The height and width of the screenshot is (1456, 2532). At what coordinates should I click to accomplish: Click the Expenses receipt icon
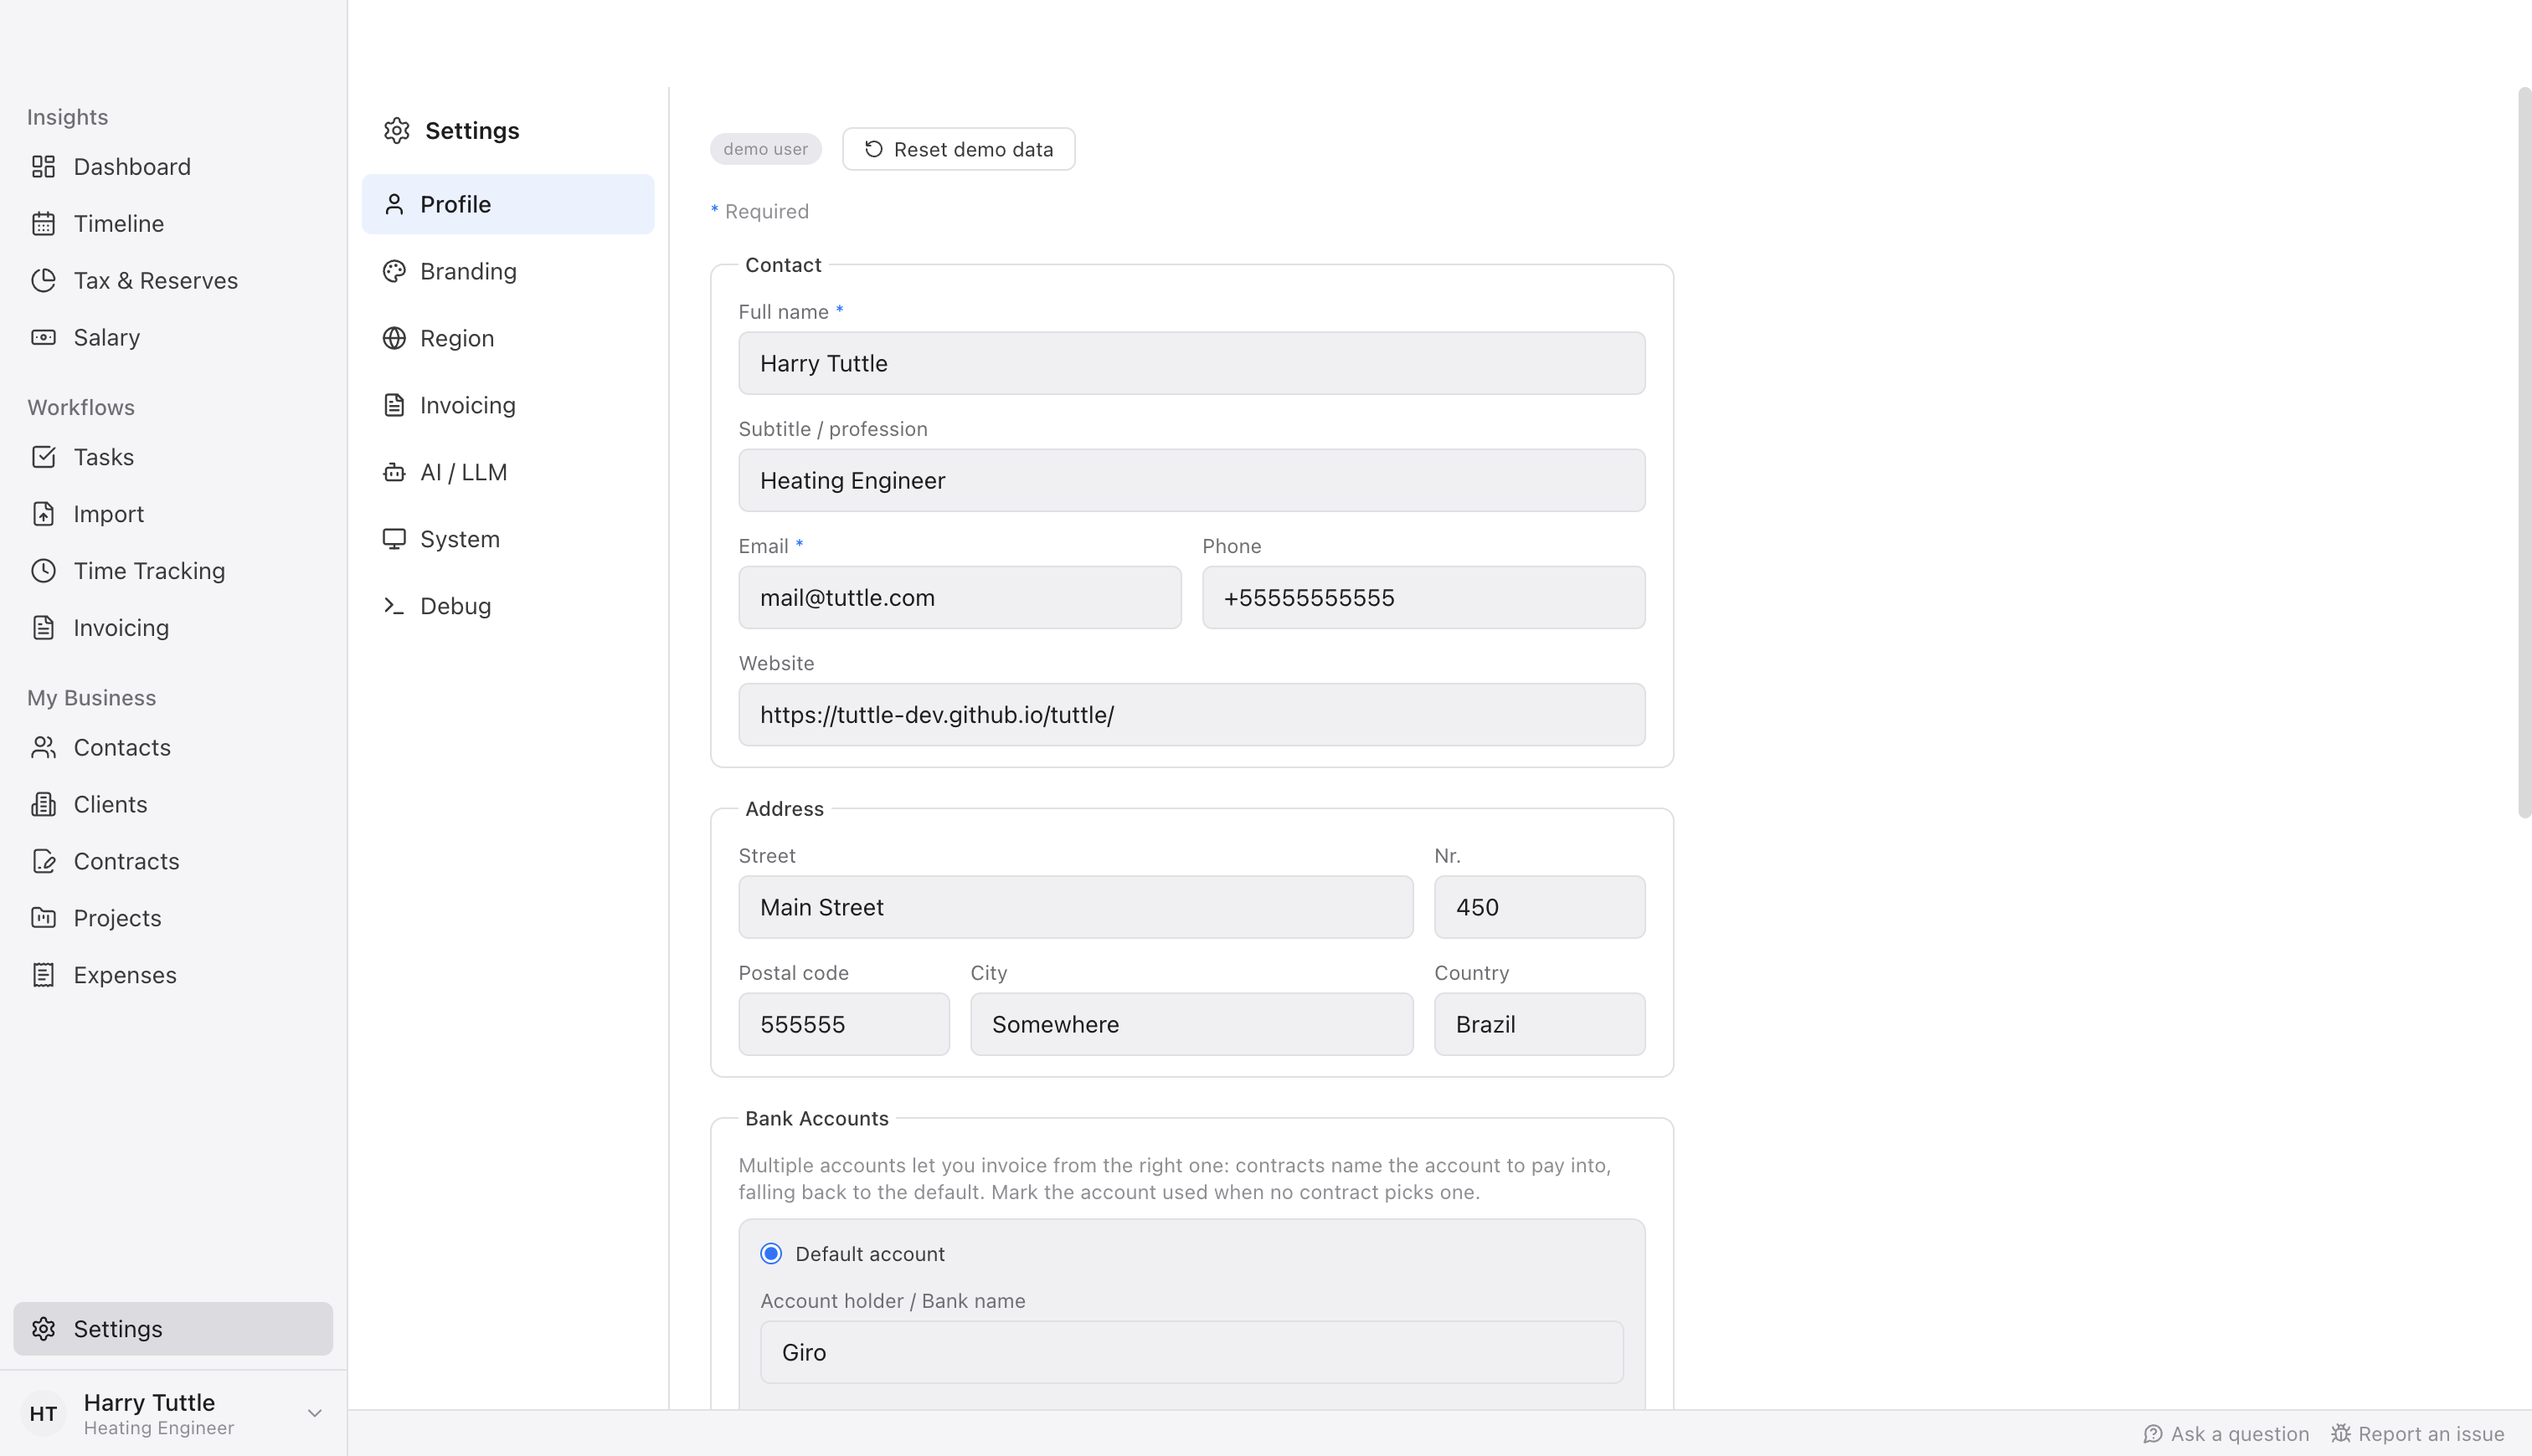pos(43,975)
